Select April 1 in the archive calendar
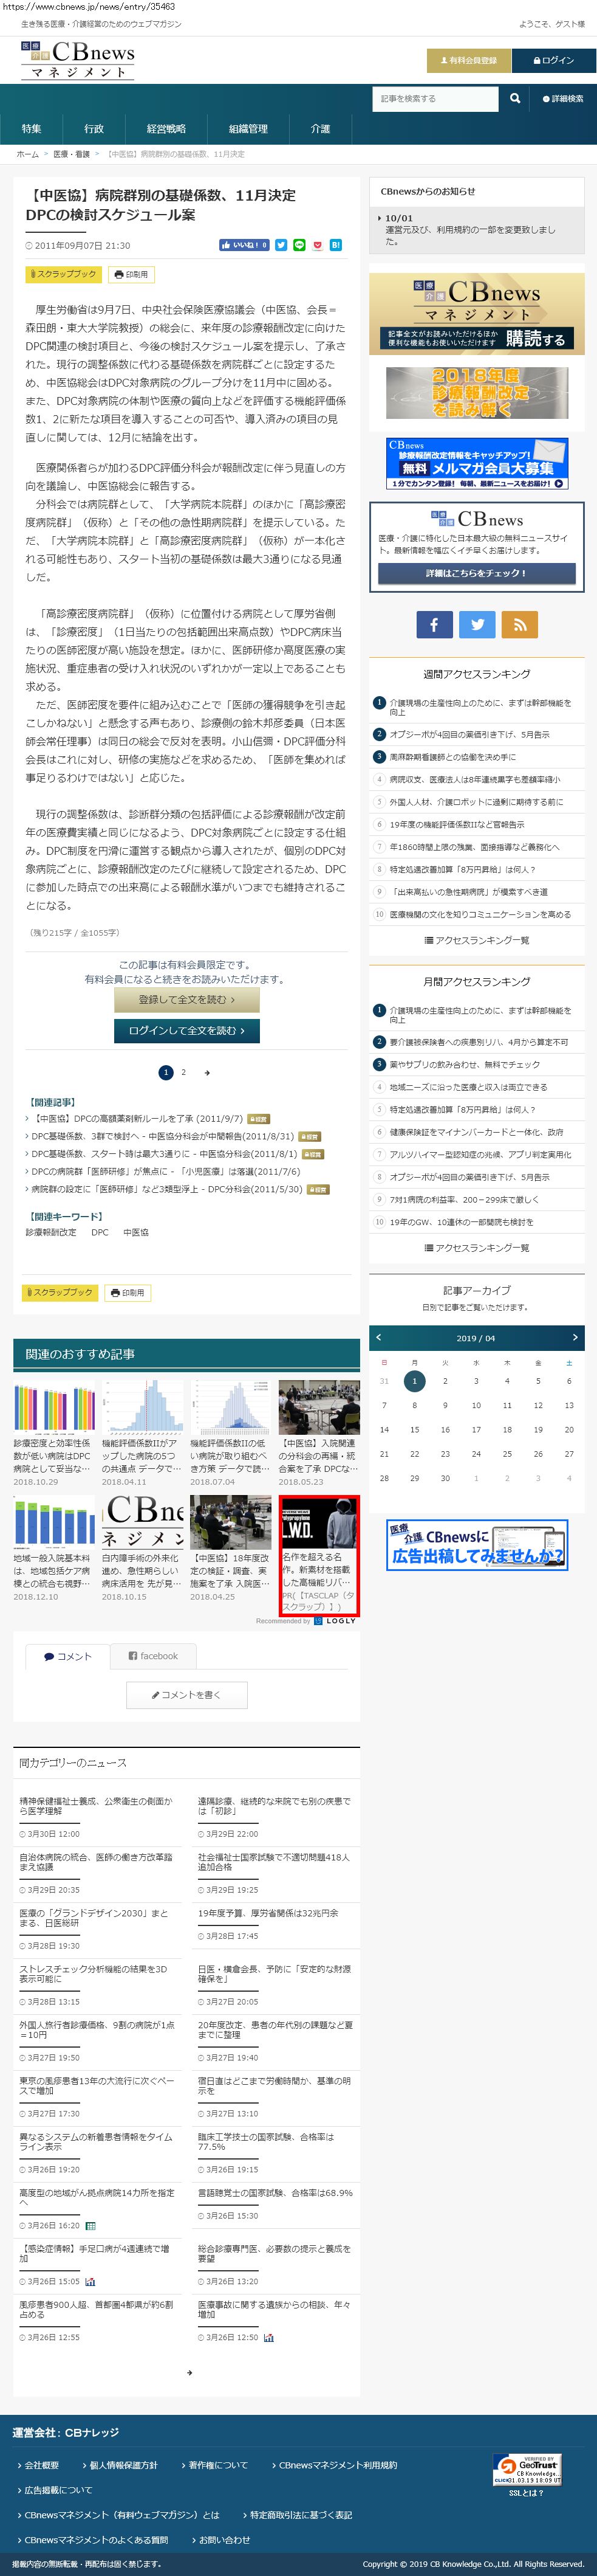Image resolution: width=597 pixels, height=2576 pixels. click(x=414, y=1381)
